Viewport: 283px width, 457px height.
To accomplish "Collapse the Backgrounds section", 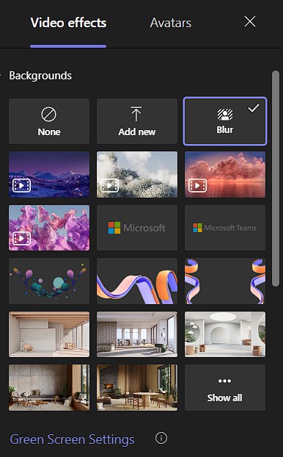I will click(1, 76).
